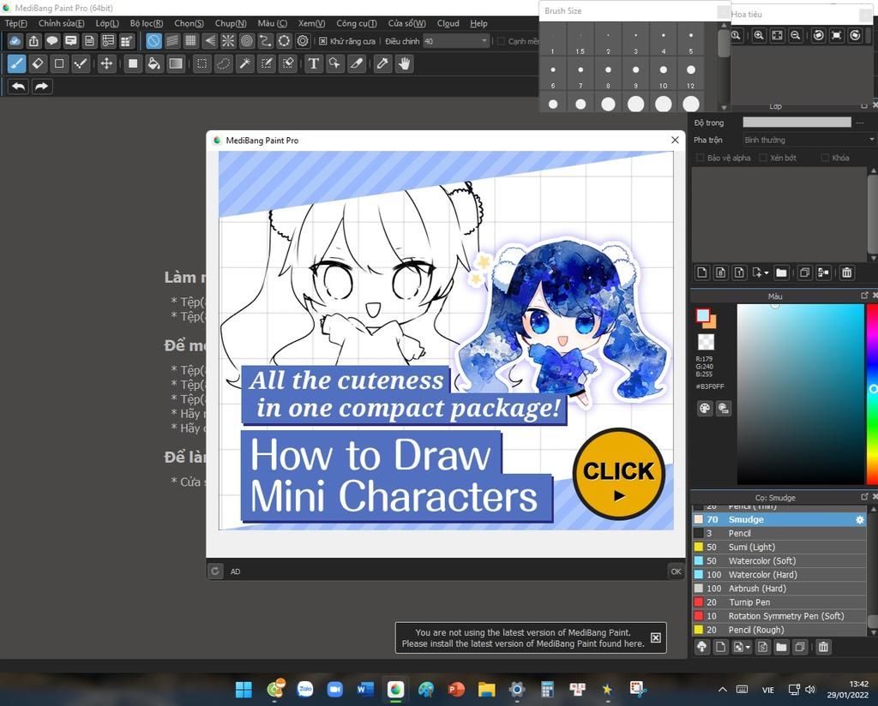The width and height of the screenshot is (878, 706).
Task: Open the Lớp(L) menu
Action: point(107,23)
